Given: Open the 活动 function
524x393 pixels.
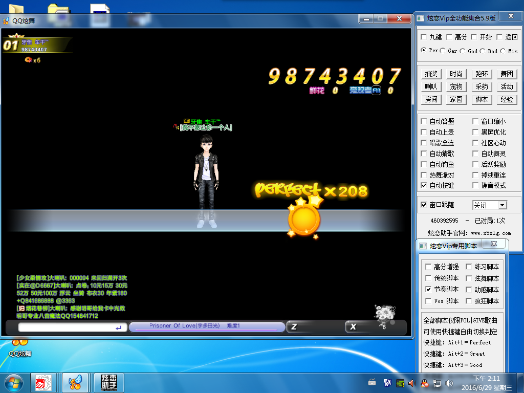Looking at the screenshot, I should pyautogui.click(x=507, y=86).
